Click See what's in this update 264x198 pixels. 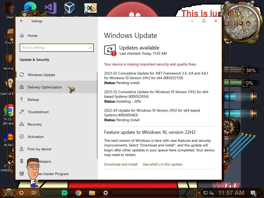pos(162,164)
